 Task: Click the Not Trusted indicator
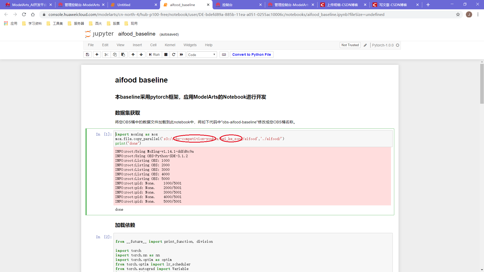(350, 45)
